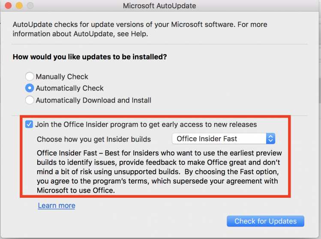
Task: Click the "Manually Check" label text
Action: [x=62, y=77]
